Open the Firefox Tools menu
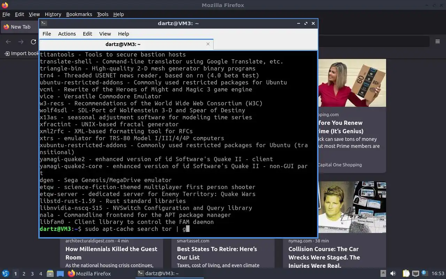446x279 pixels. tap(102, 14)
